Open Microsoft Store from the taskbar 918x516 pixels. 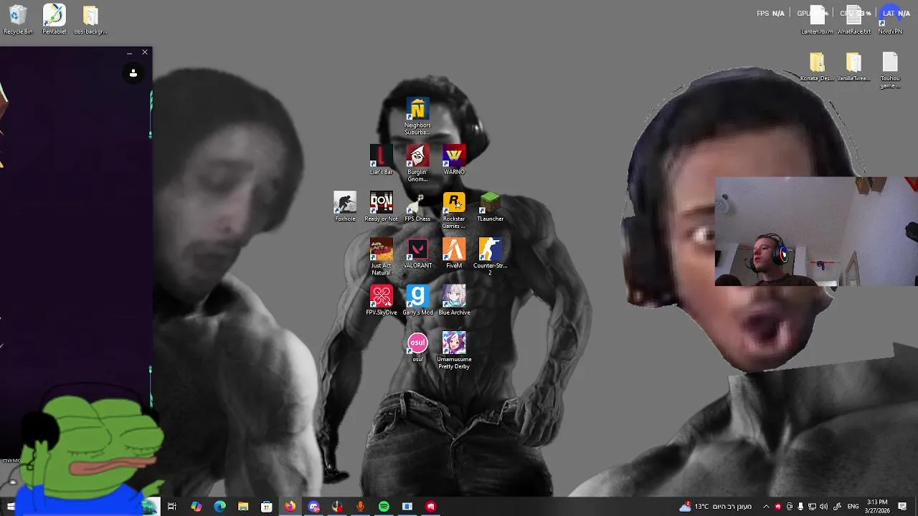(x=267, y=507)
